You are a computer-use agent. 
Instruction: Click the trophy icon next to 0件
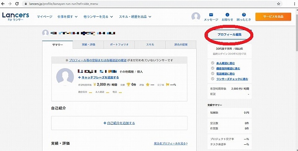click(x=128, y=84)
